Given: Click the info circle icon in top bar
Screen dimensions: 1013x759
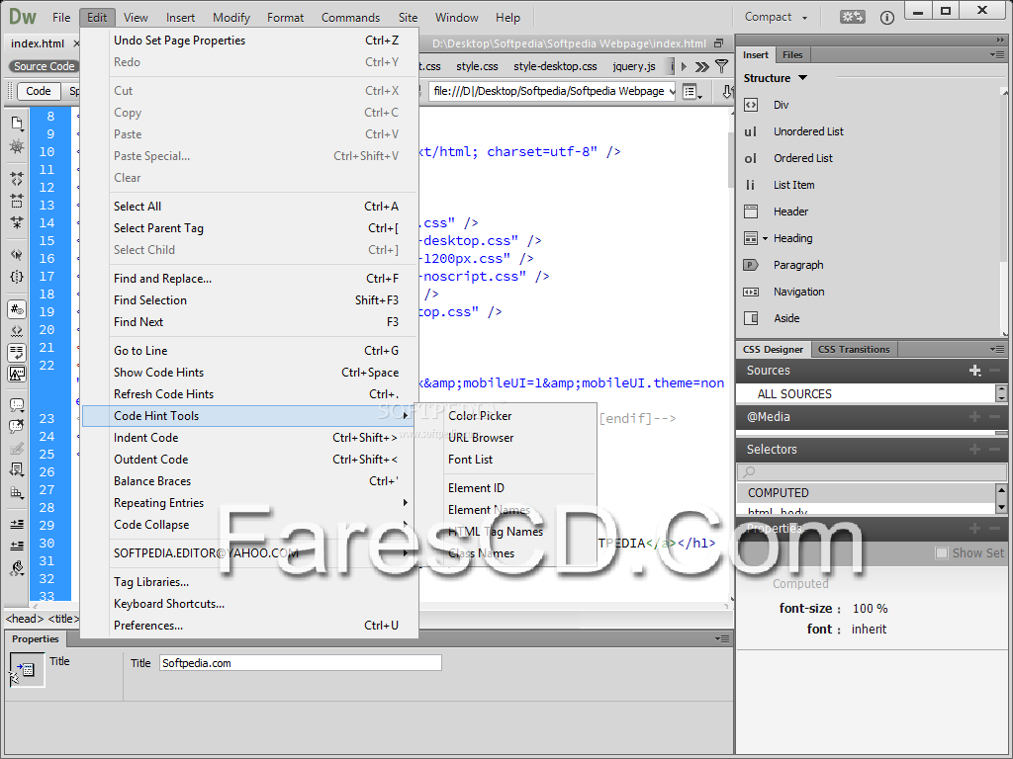Looking at the screenshot, I should [x=887, y=18].
